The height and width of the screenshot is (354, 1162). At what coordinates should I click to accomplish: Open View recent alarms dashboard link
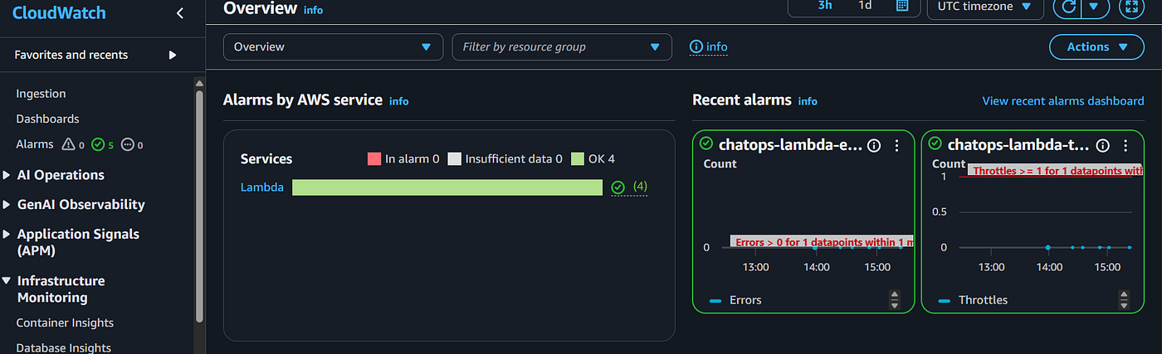1063,100
